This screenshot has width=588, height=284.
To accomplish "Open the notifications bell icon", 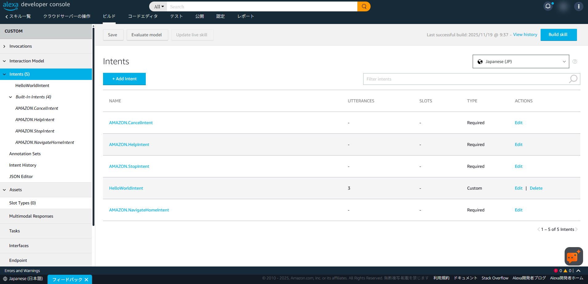I will tap(548, 6).
